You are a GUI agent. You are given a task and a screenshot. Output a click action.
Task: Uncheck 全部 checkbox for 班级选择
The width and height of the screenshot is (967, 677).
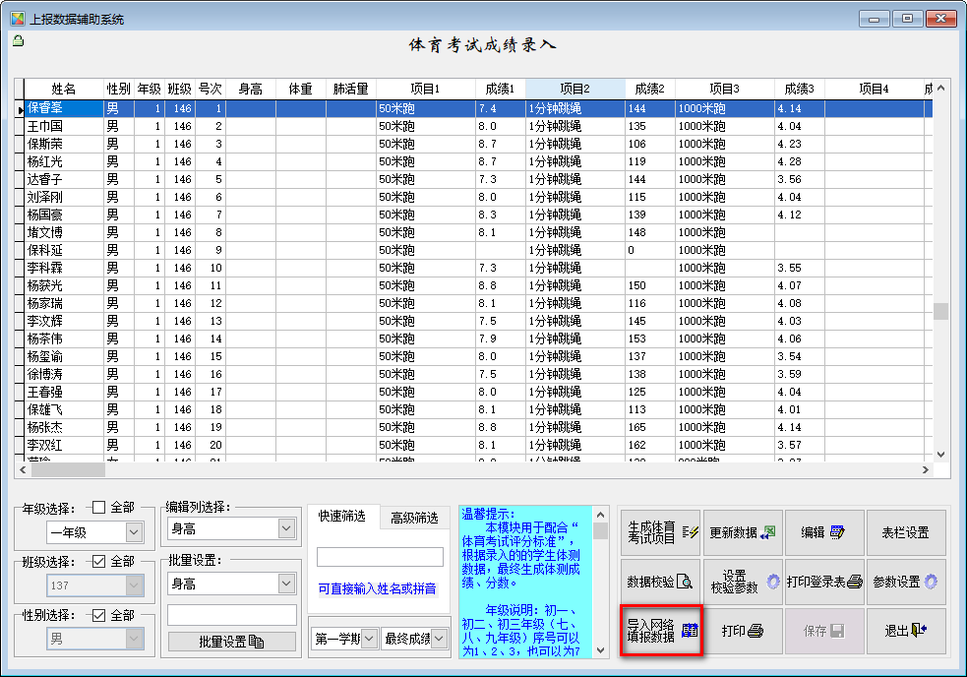coord(98,561)
